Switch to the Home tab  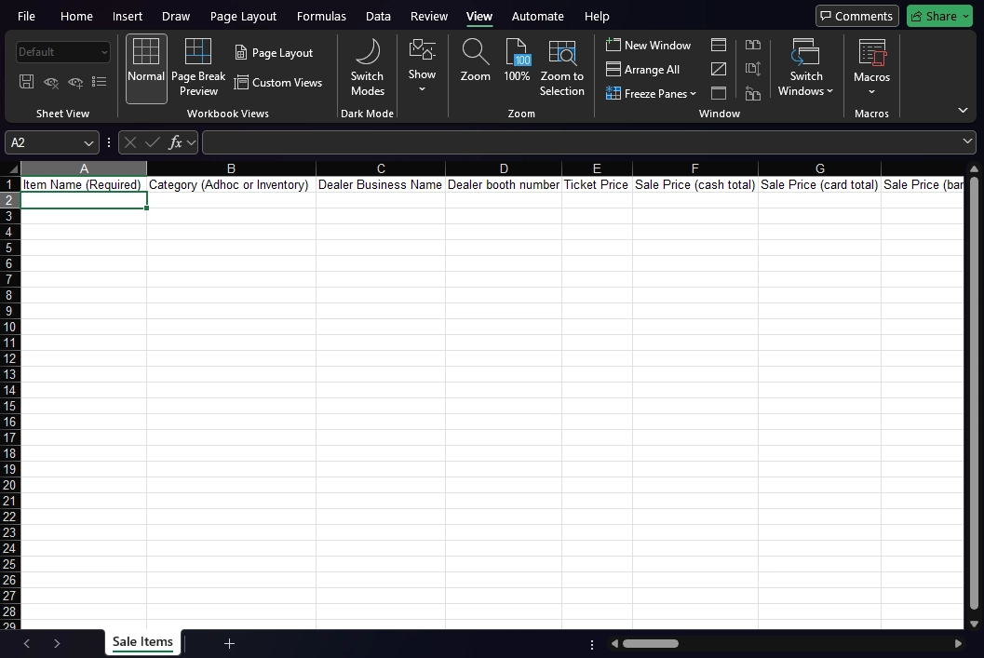coord(76,17)
